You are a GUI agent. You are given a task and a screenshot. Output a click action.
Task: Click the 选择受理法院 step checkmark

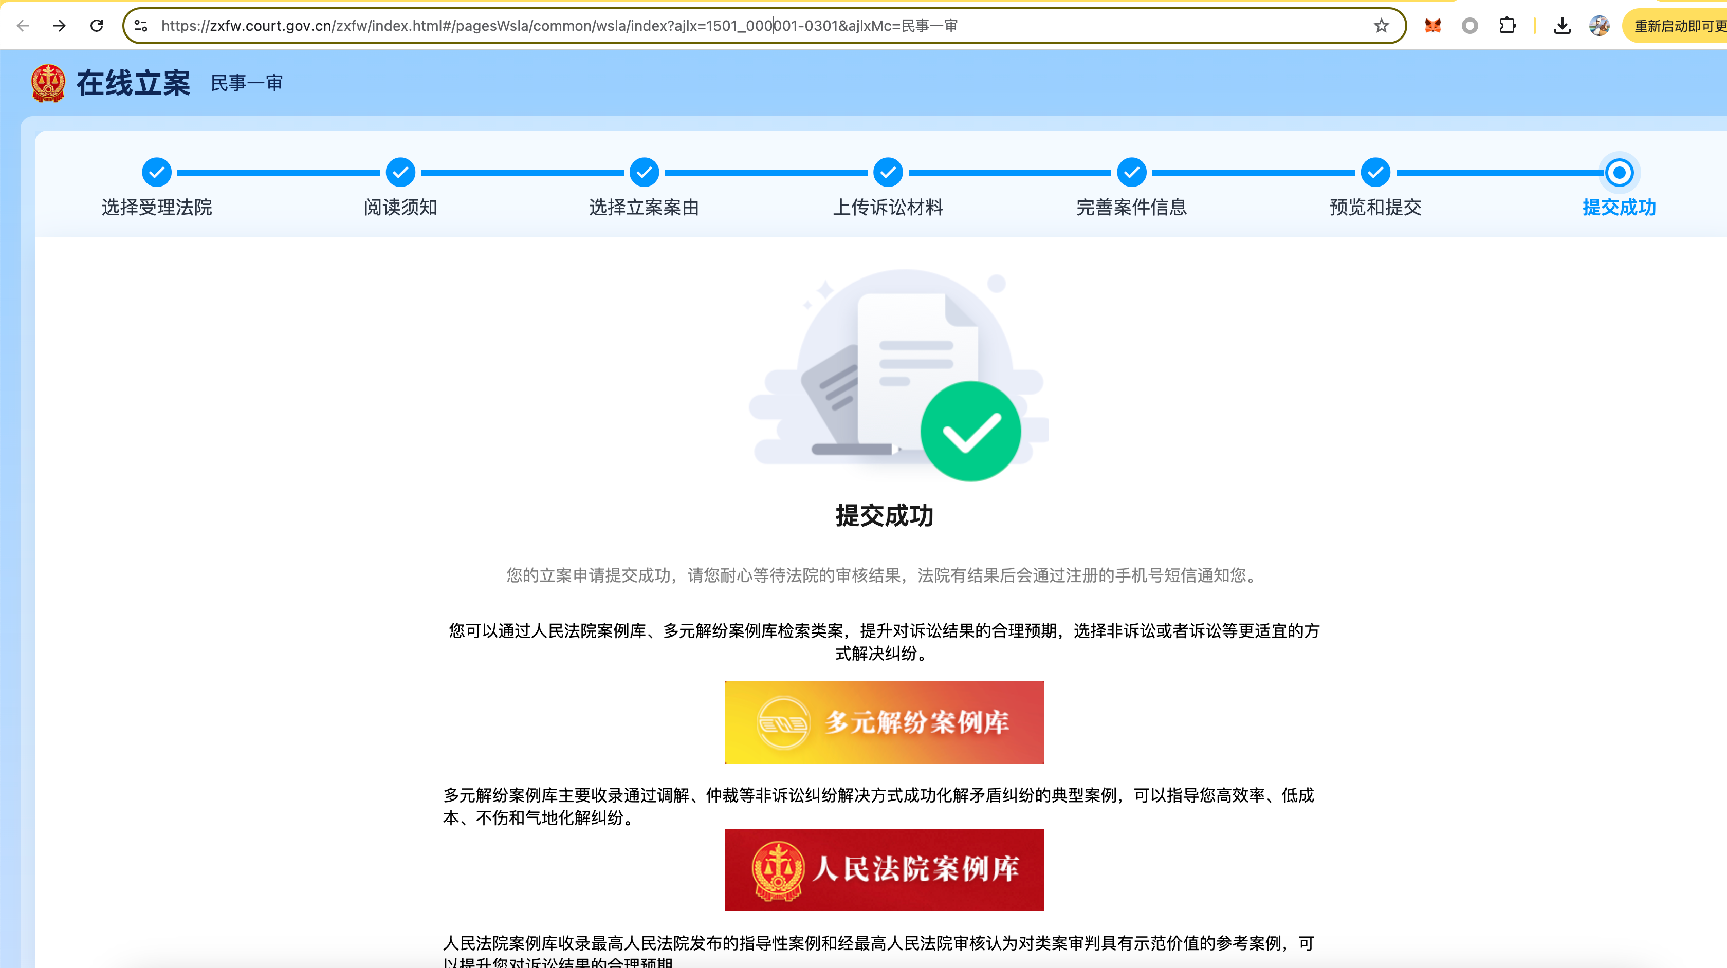(157, 172)
